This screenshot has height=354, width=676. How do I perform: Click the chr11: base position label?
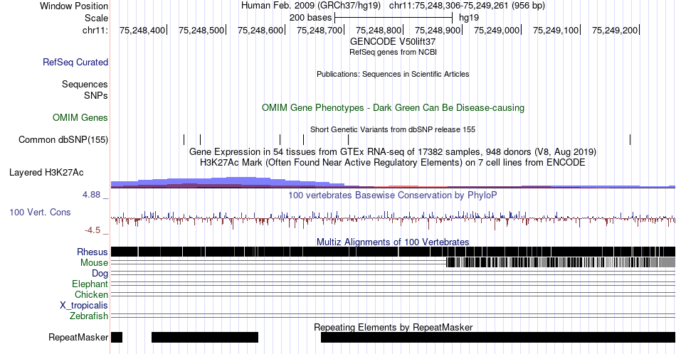(x=95, y=30)
